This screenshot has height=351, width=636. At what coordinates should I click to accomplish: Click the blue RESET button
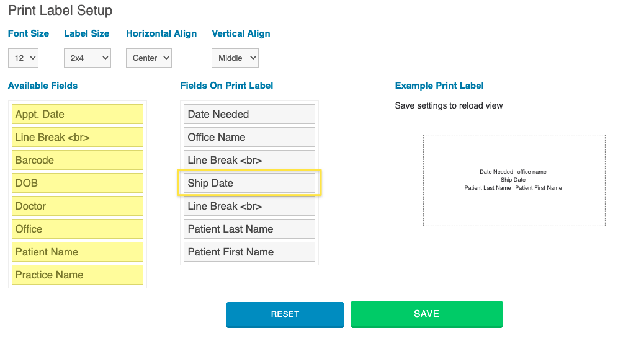coord(285,314)
